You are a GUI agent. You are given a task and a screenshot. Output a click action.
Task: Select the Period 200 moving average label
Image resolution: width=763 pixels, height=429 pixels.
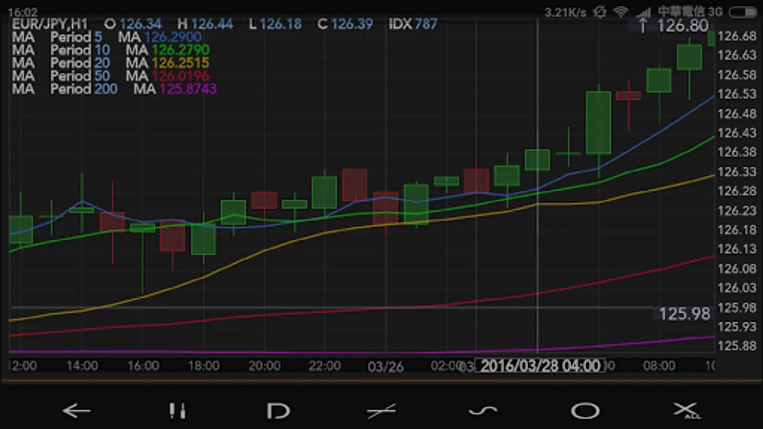(84, 88)
